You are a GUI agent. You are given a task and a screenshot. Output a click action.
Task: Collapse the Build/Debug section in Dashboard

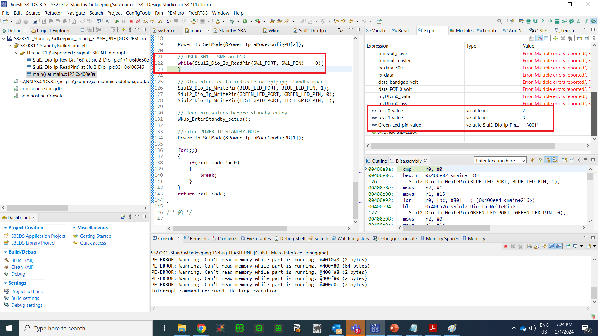5,252
